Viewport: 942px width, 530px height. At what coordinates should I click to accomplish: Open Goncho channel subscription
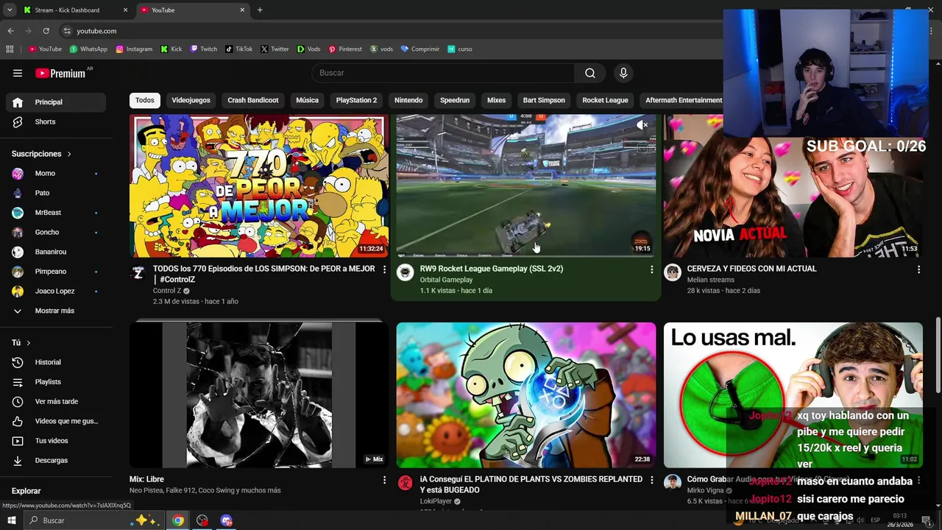[56, 232]
